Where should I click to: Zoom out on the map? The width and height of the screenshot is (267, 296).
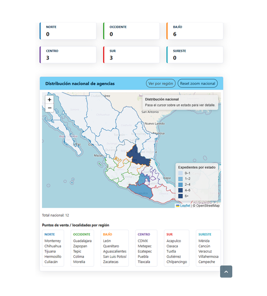click(x=49, y=108)
